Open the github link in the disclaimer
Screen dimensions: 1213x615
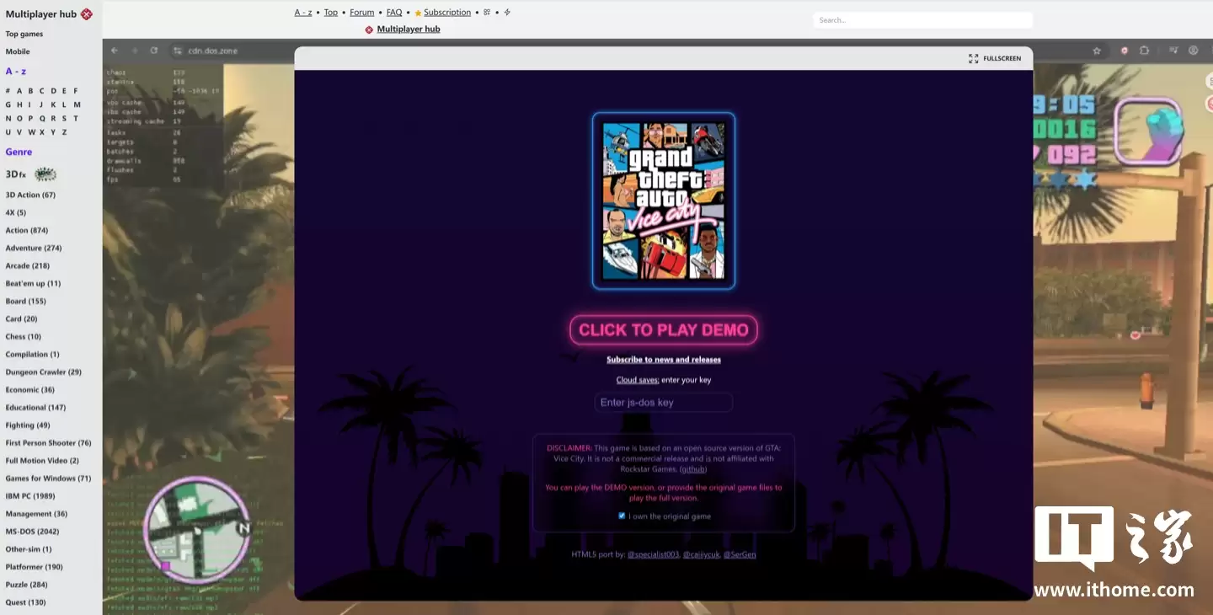point(692,468)
